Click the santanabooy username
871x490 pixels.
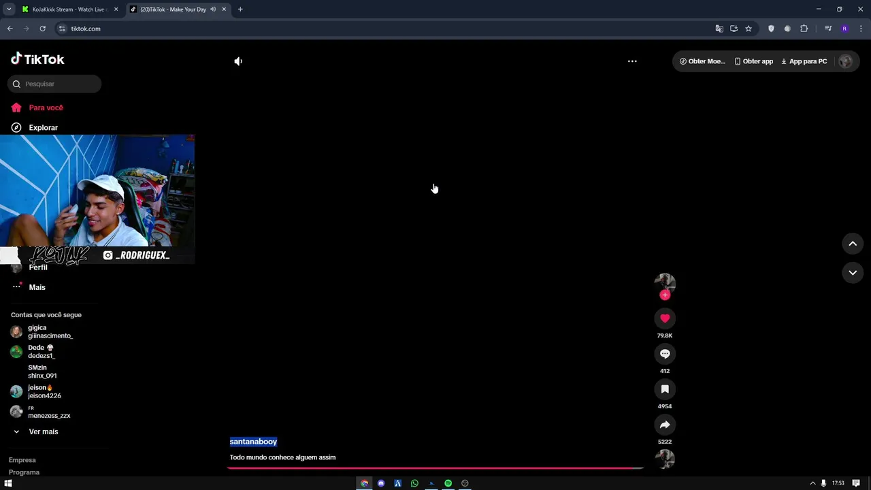pyautogui.click(x=253, y=442)
